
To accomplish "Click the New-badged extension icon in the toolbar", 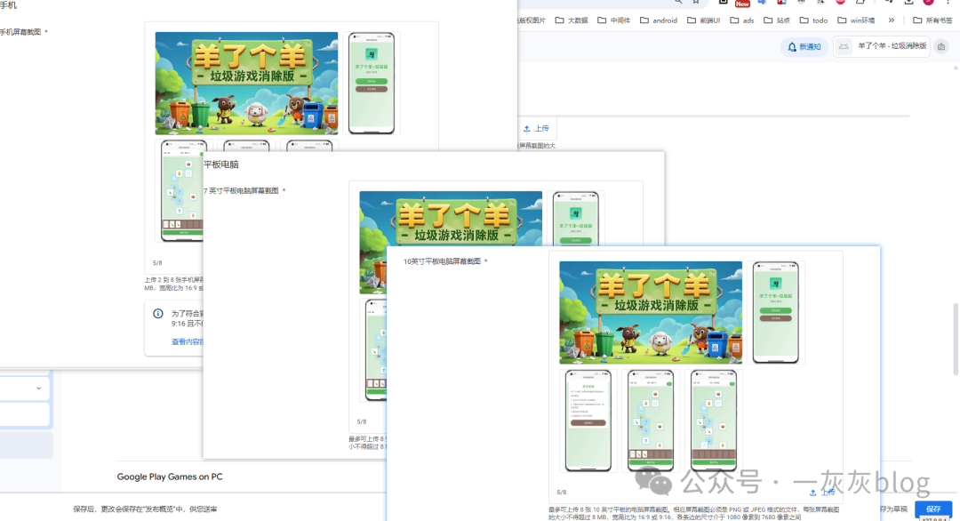I will coord(741,4).
